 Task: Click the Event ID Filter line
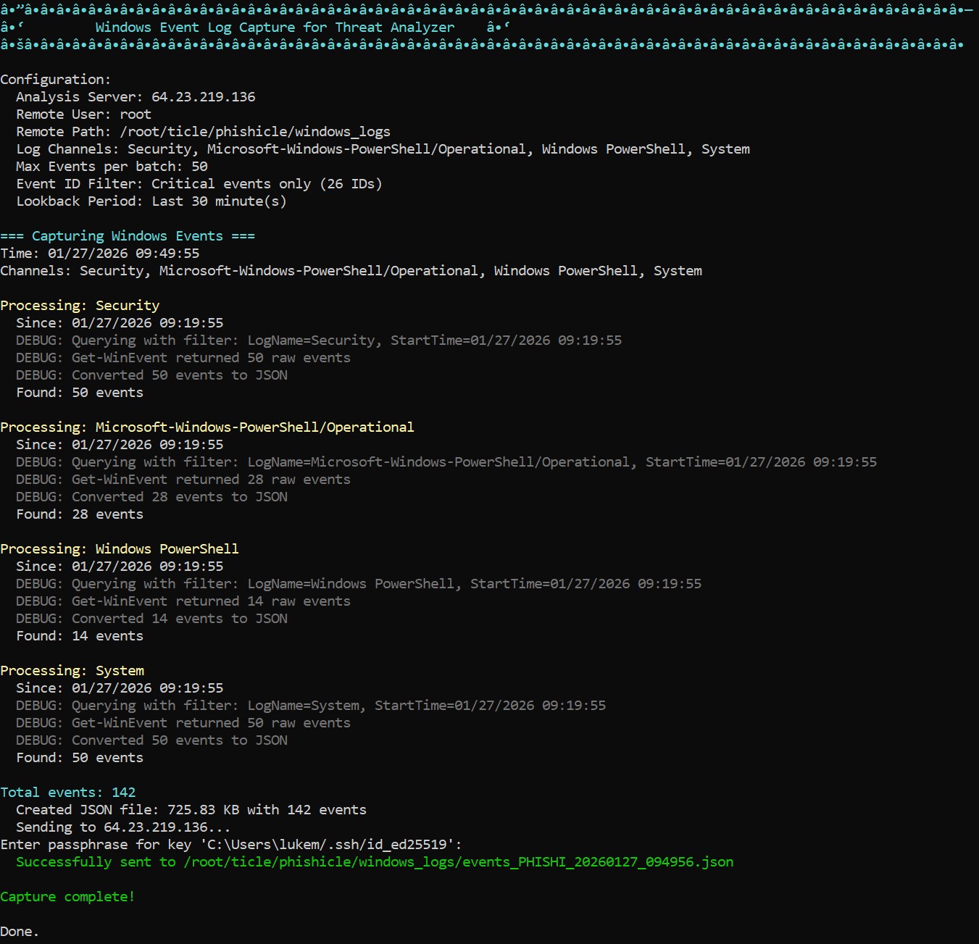click(x=199, y=184)
